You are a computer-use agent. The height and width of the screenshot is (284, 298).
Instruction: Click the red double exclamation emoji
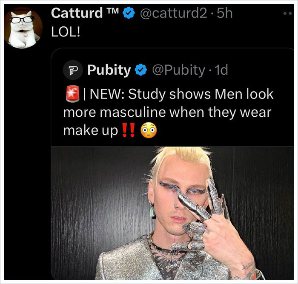(x=129, y=130)
